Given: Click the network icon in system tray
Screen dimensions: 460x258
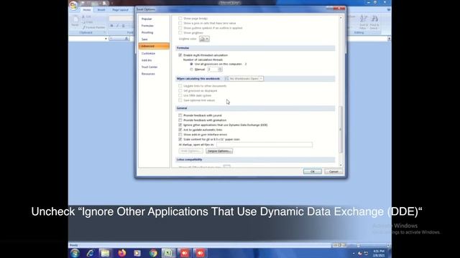Looking at the screenshot, I should click(366, 253).
